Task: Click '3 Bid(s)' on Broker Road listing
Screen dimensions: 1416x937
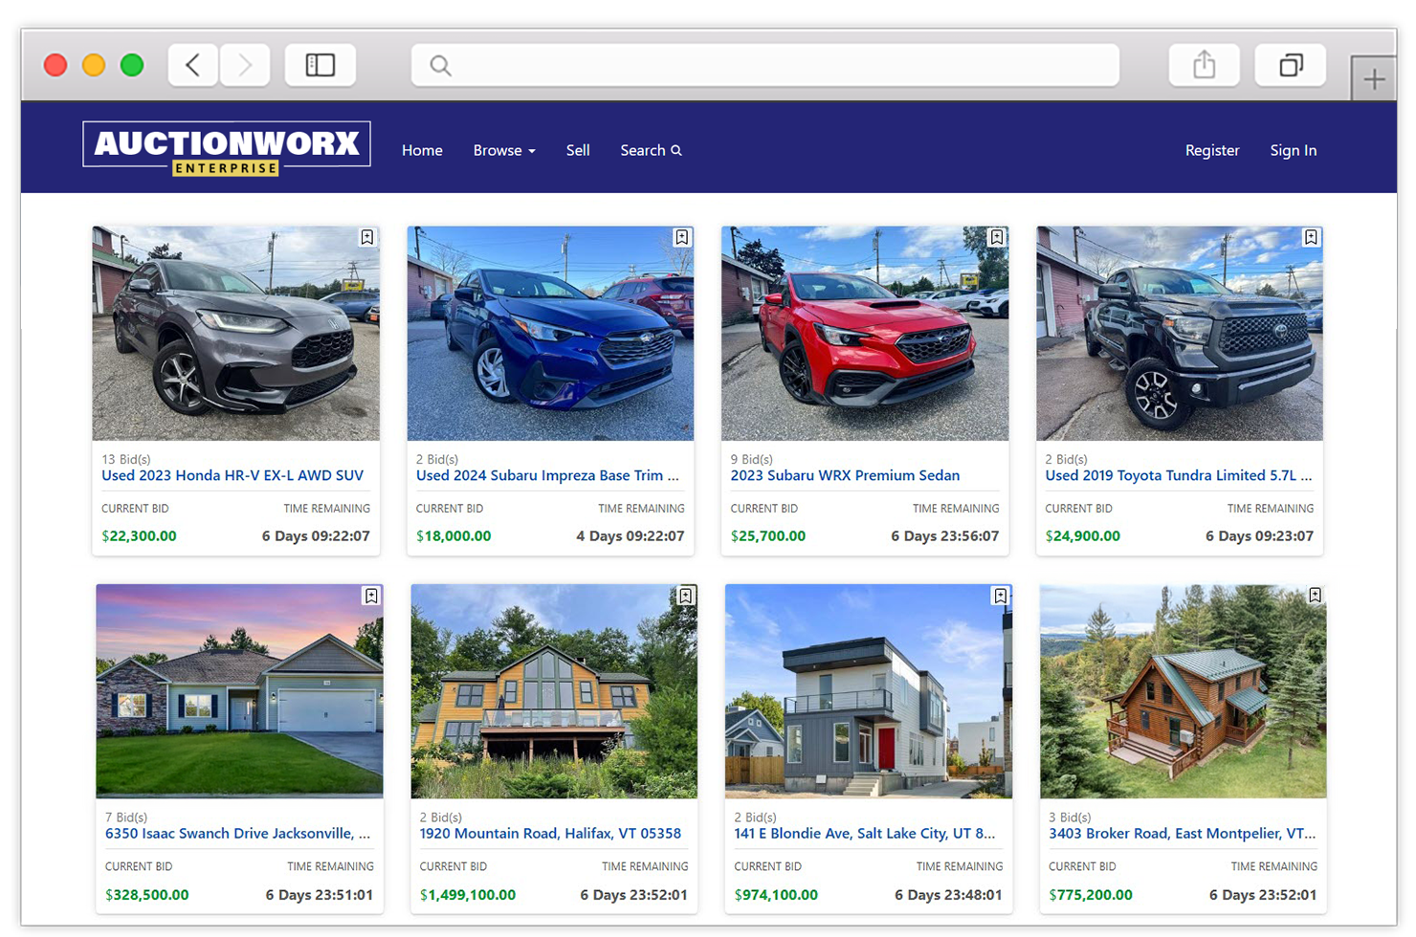Action: pos(1070,817)
